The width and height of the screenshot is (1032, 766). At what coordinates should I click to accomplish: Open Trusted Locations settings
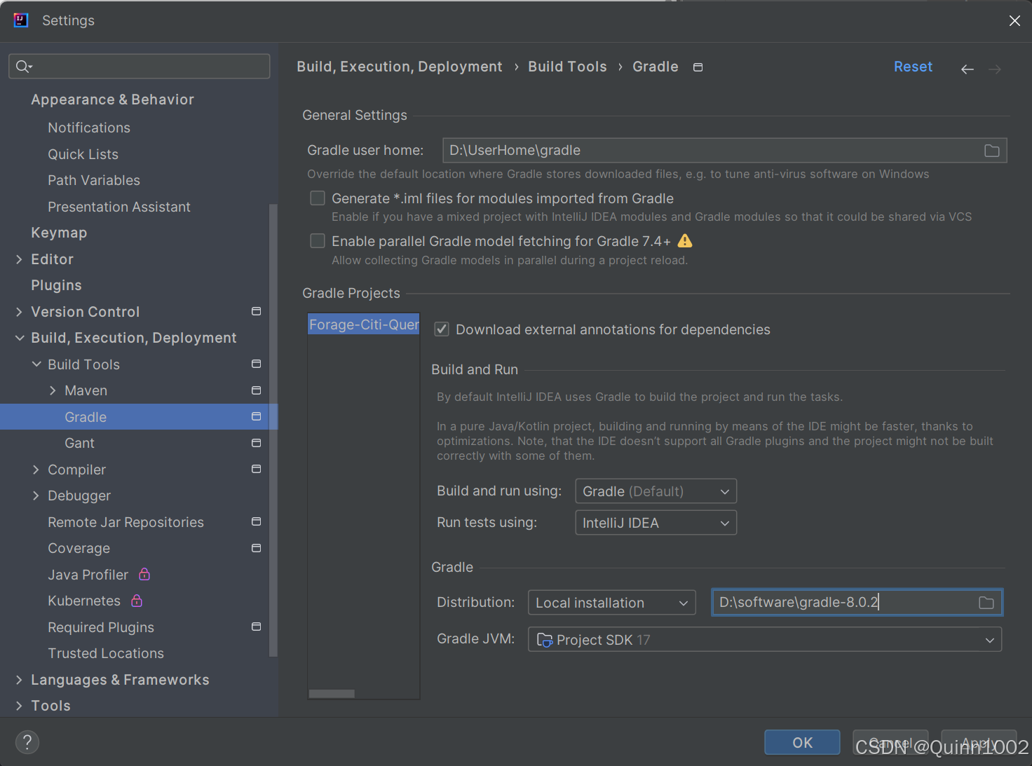click(106, 653)
